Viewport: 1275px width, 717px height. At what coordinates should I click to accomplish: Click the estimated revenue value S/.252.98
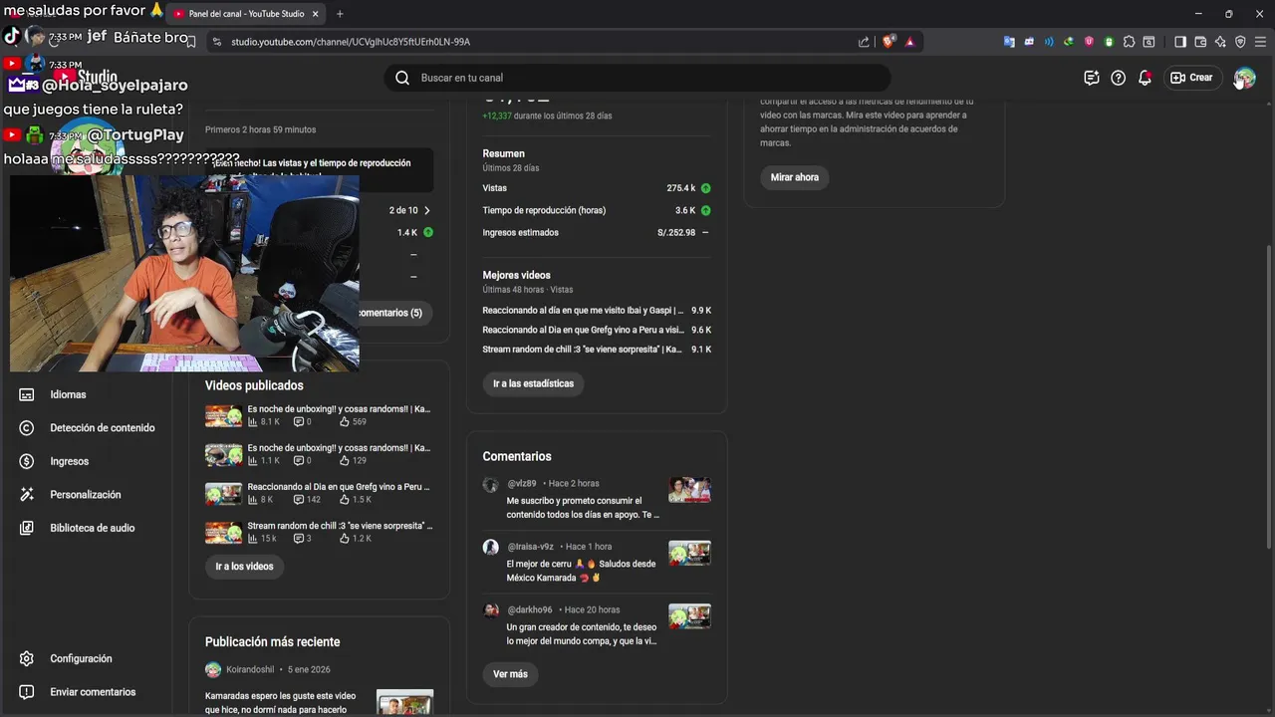click(x=676, y=233)
